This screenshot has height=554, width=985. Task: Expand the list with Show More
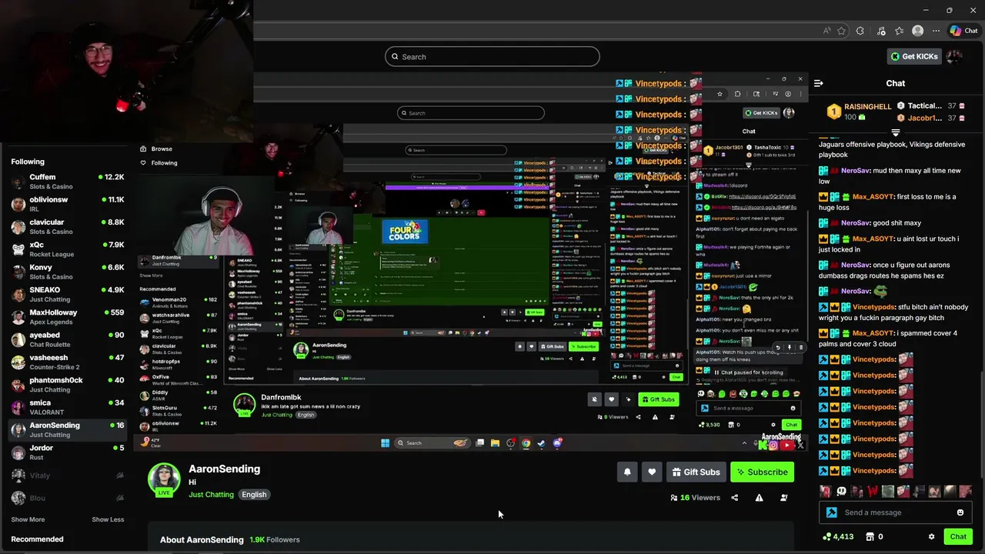pos(28,519)
